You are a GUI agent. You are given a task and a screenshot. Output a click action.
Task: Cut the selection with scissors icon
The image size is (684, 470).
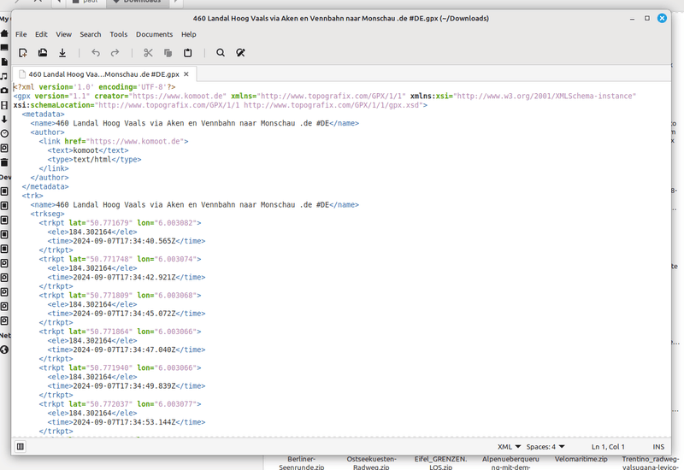tap(148, 53)
